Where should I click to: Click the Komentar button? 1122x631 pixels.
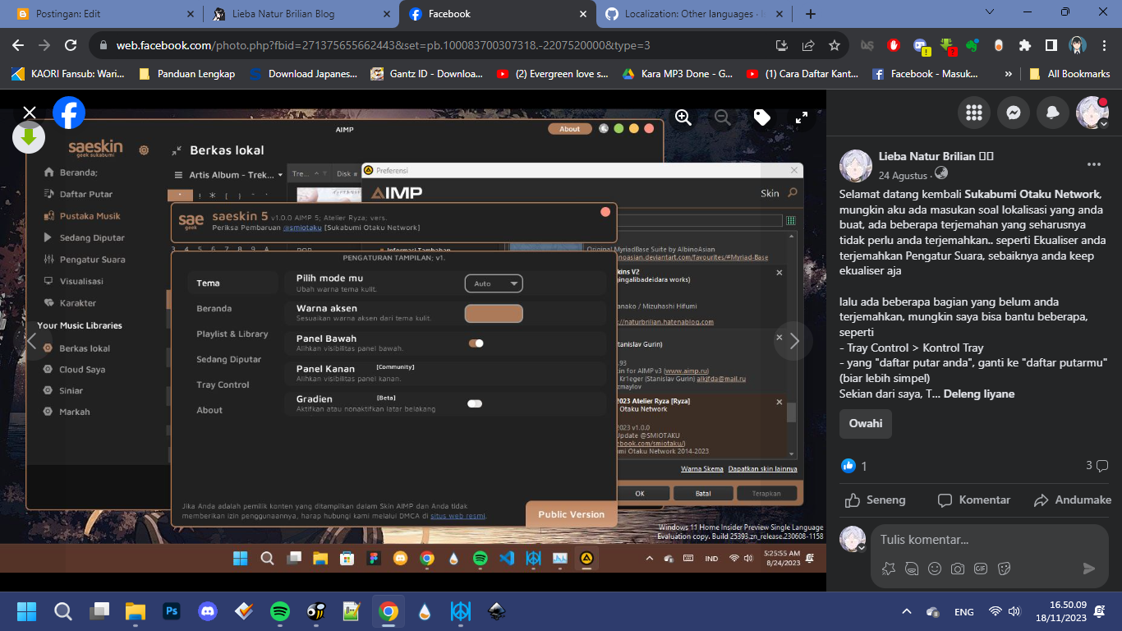(974, 500)
